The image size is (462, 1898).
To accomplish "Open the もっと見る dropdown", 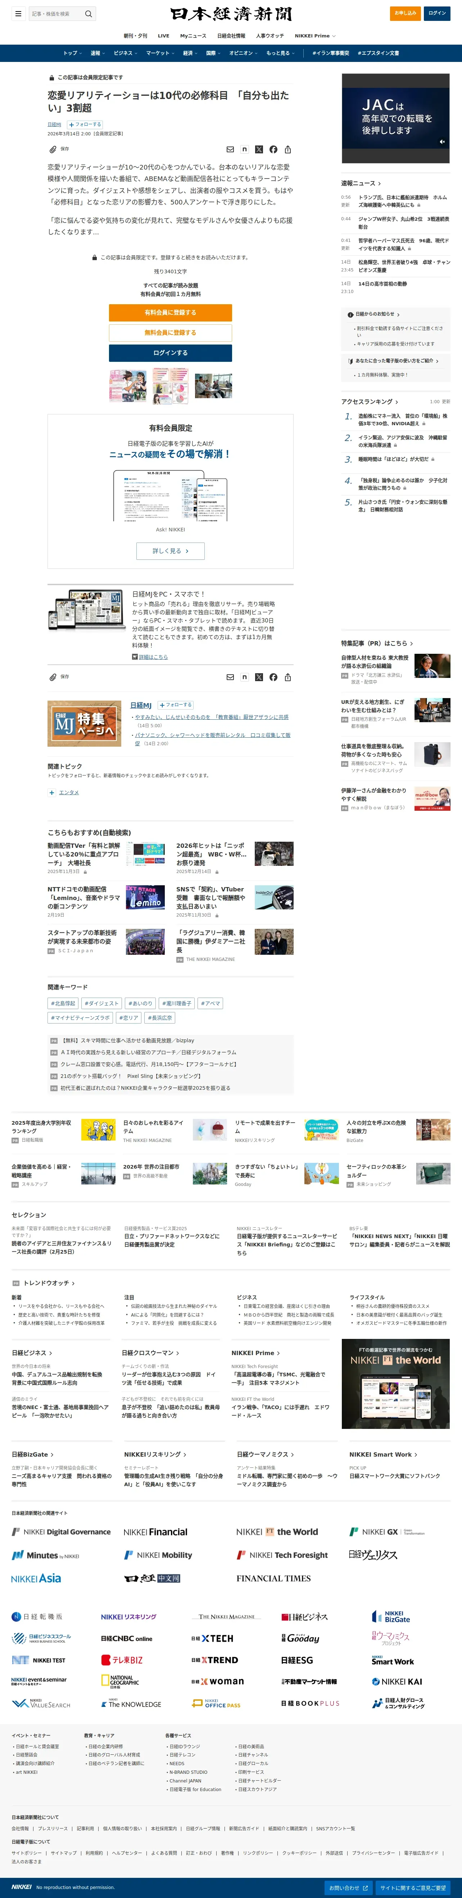I will (280, 53).
